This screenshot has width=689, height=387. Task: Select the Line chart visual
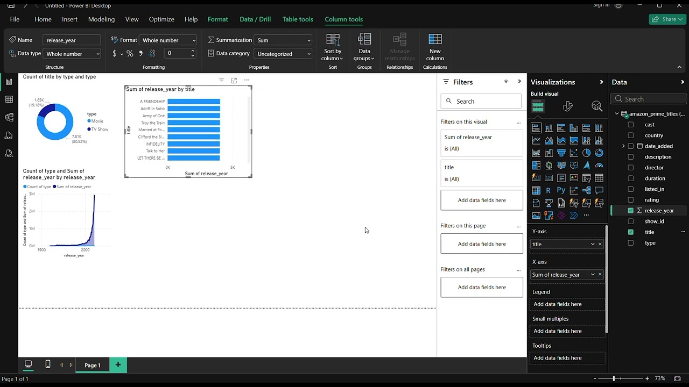536,140
